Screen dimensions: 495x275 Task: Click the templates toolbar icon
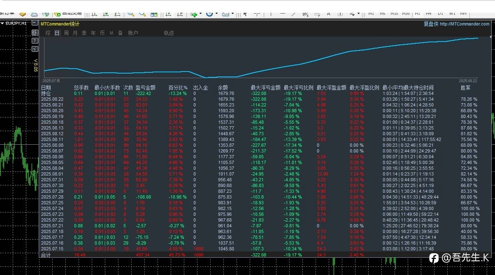[x=225, y=14]
